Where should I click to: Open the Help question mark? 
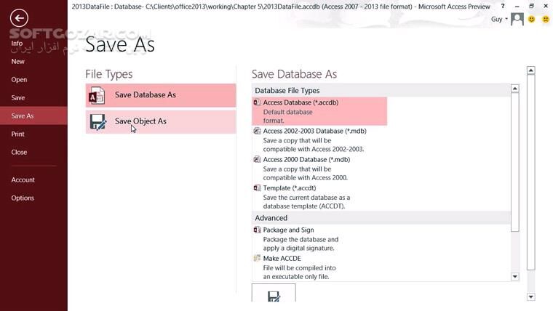503,6
